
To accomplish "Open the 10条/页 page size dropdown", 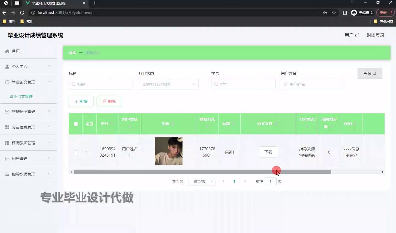I will [x=202, y=181].
